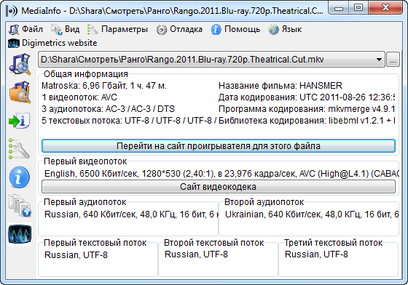
Task: Click the Russian 640 Кбит/сек audio stream
Action: click(x=131, y=214)
